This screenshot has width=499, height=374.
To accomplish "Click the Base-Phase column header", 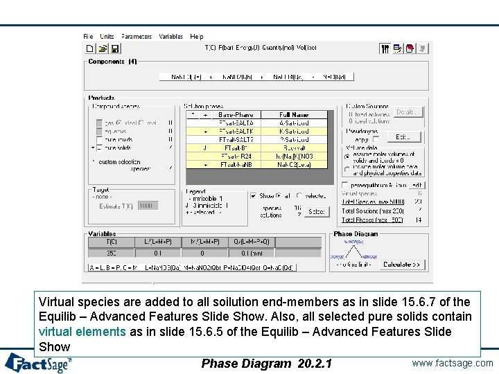I will [236, 115].
